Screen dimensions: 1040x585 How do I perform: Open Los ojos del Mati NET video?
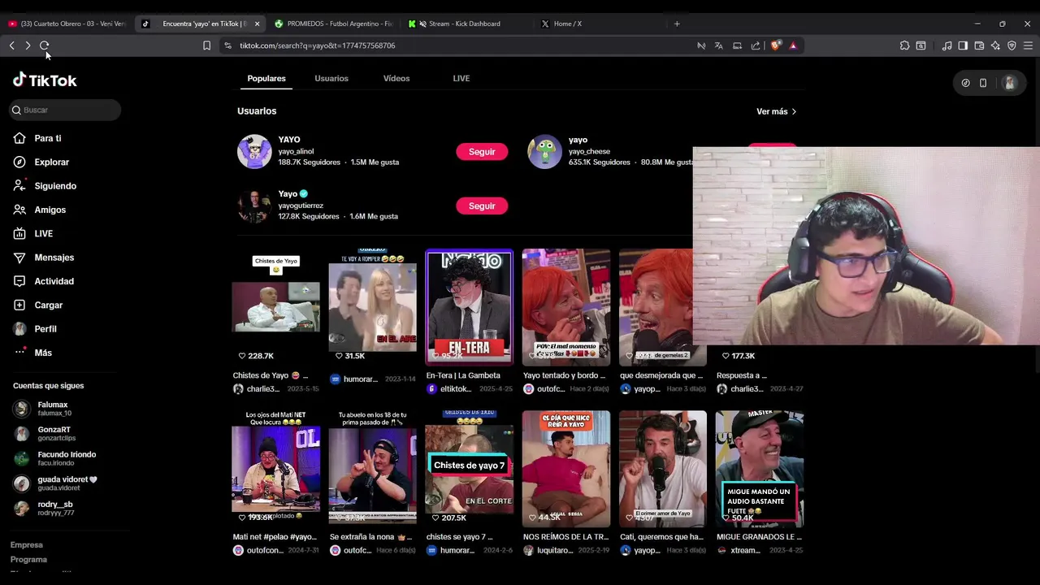(275, 469)
